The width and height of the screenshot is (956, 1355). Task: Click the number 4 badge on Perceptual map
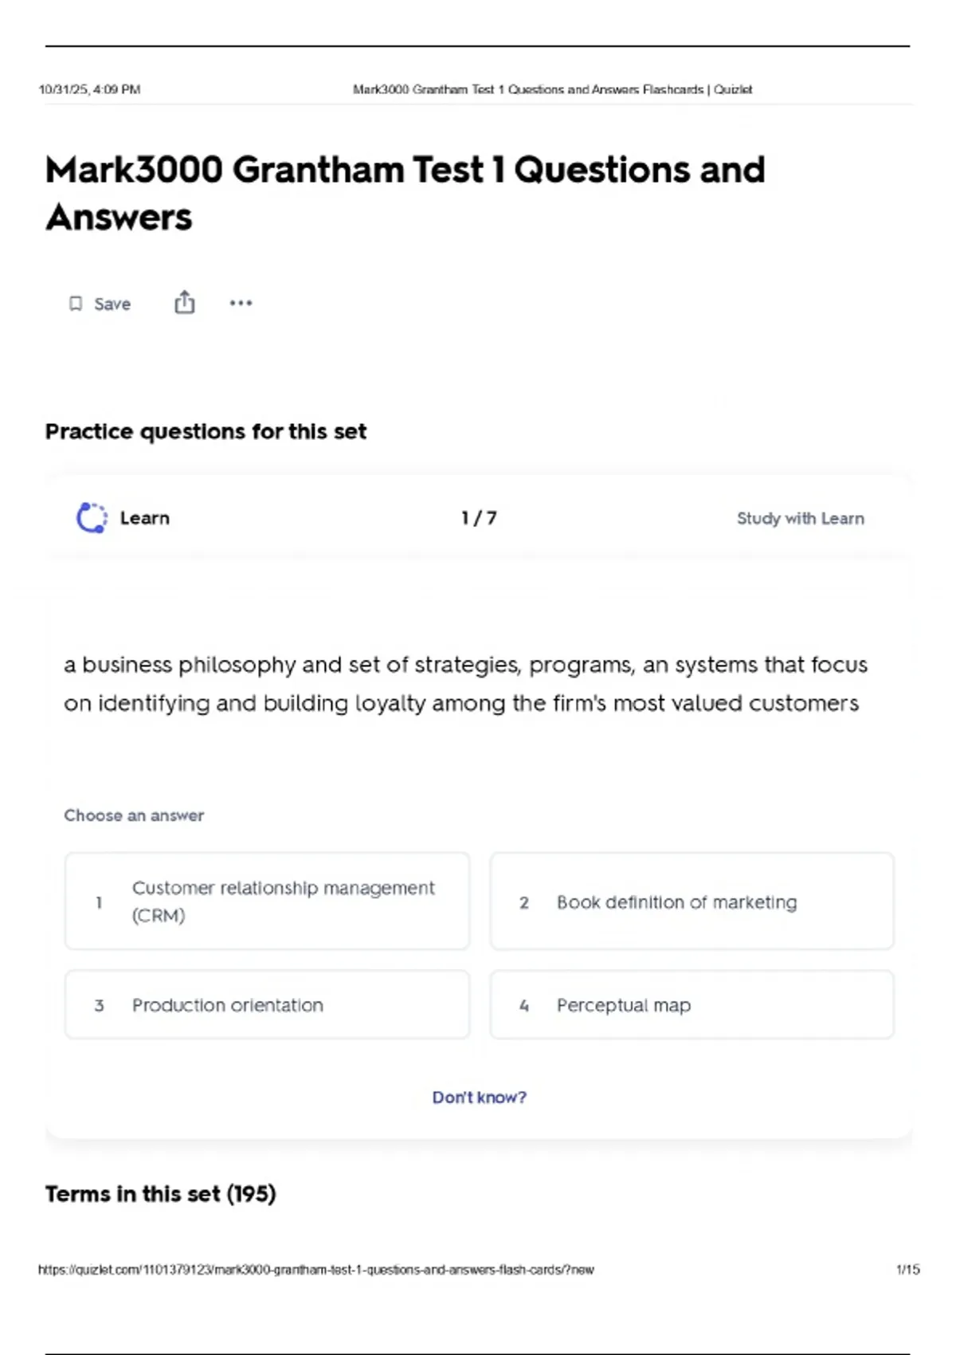click(x=524, y=1005)
